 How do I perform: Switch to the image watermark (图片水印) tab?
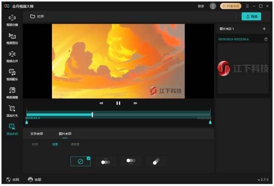click(65, 134)
